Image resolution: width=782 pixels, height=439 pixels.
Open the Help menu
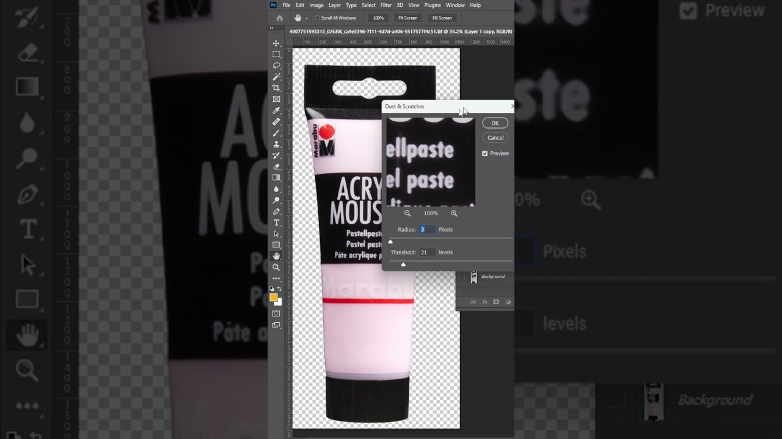click(x=475, y=5)
